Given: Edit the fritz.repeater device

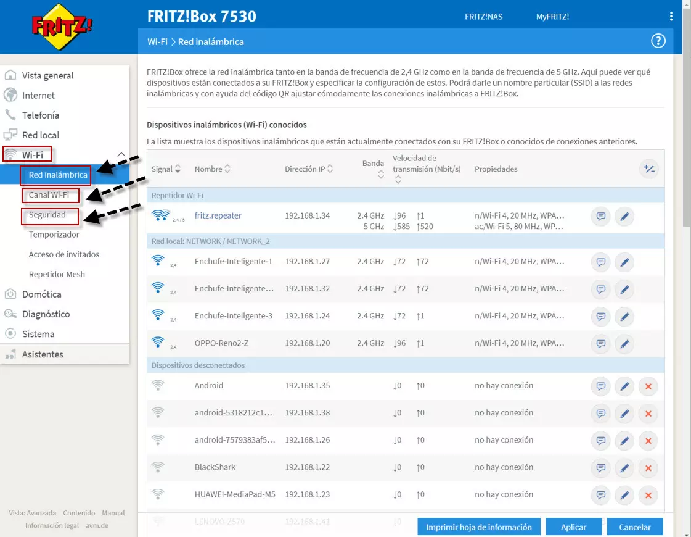Looking at the screenshot, I should coord(624,216).
